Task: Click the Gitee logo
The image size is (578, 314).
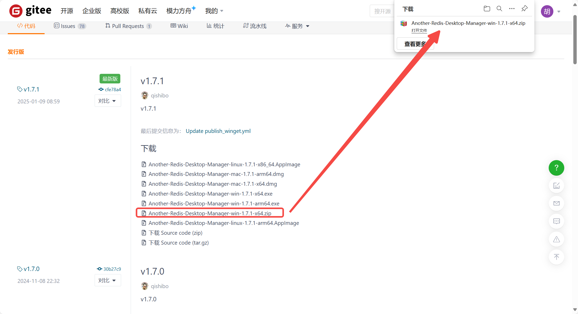Action: coord(30,11)
